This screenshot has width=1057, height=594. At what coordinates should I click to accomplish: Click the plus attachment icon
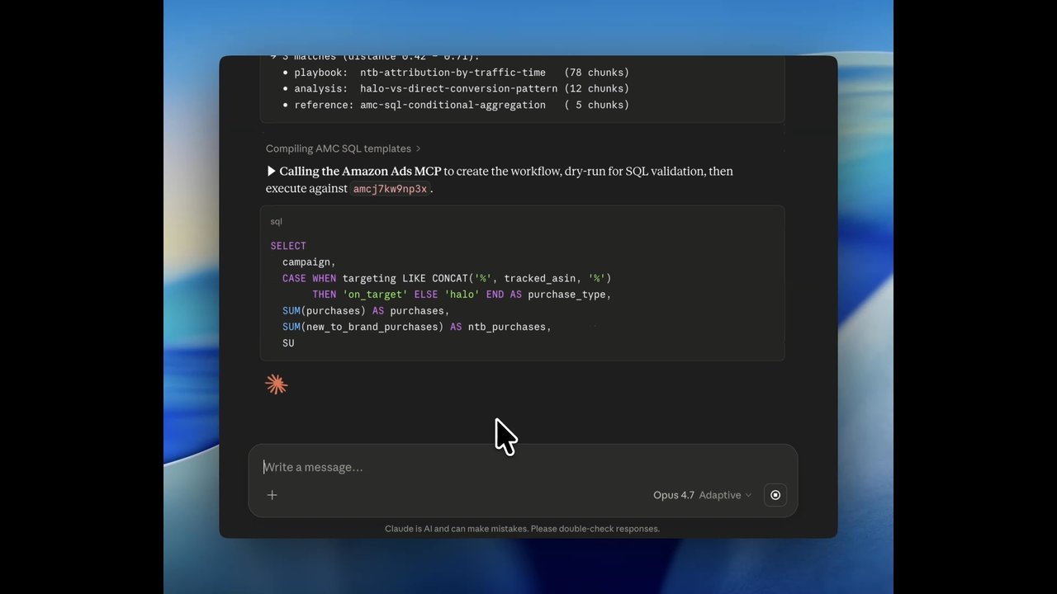(x=272, y=495)
